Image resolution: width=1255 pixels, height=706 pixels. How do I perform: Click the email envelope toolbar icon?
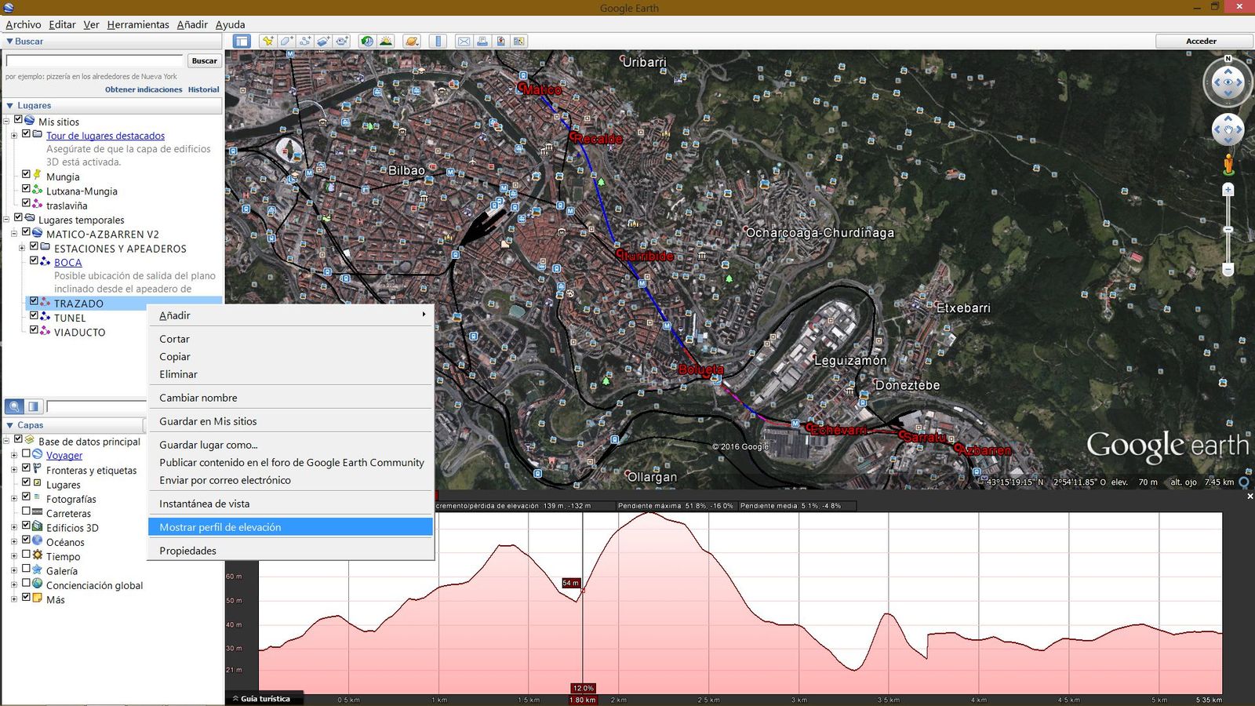464,41
